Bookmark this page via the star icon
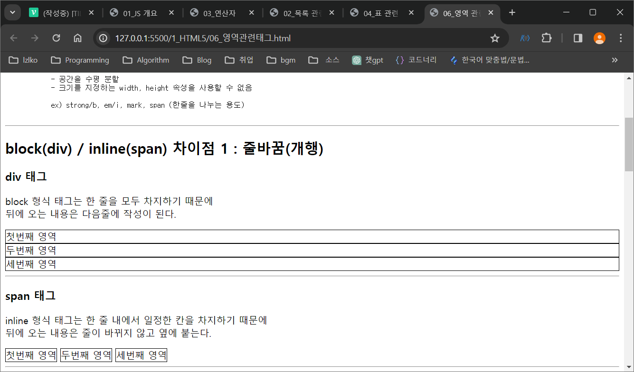The image size is (634, 372). point(495,38)
